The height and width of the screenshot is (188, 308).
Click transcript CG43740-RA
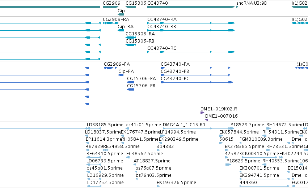tap(162, 19)
